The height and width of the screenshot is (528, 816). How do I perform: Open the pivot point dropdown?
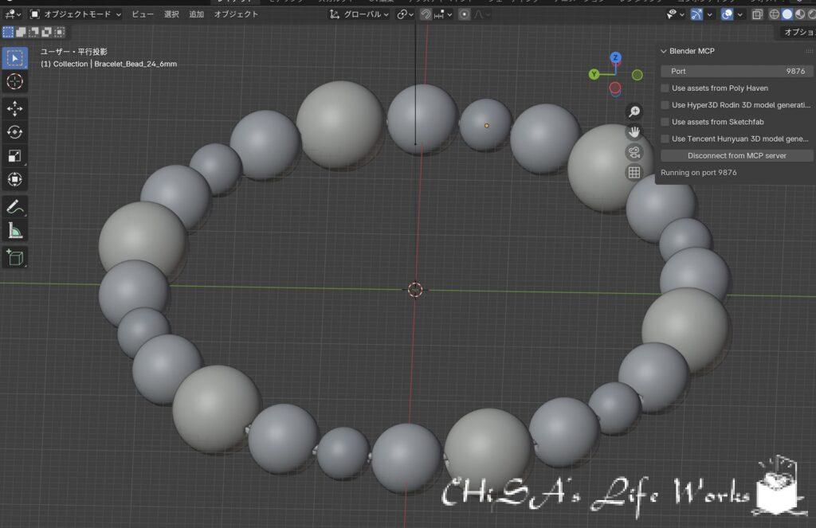click(405, 14)
